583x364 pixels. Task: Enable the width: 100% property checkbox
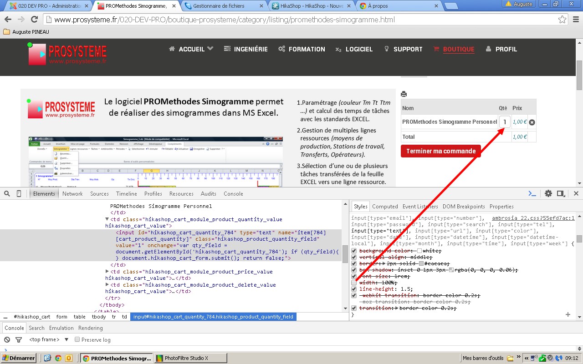click(354, 283)
